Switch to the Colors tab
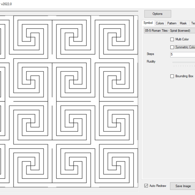The image size is (195, 195). (160, 23)
